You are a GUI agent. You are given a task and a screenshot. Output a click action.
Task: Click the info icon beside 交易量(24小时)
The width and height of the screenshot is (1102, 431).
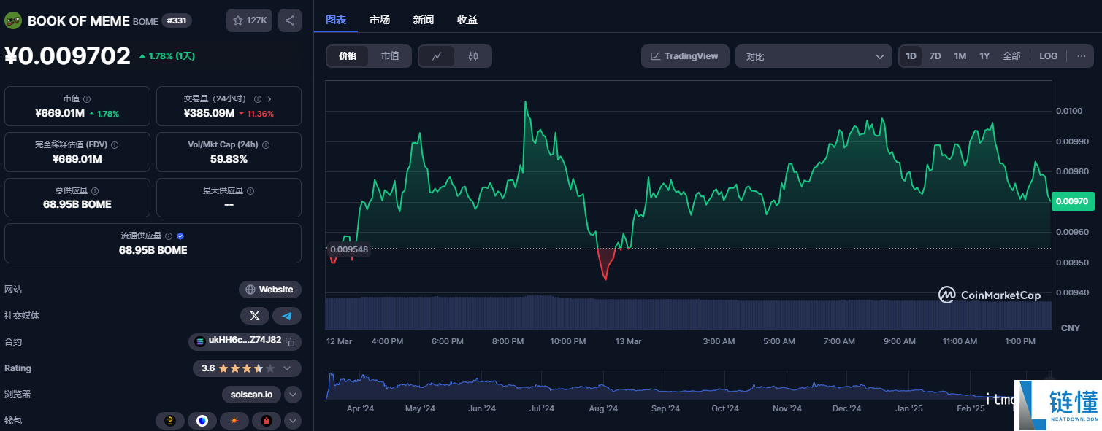coord(258,99)
